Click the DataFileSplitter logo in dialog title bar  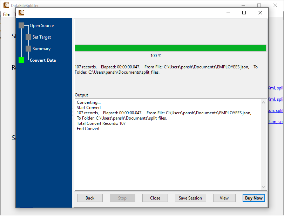tap(21, 12)
